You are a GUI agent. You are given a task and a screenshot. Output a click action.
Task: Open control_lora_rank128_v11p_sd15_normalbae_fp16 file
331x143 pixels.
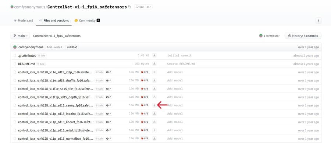click(x=55, y=139)
